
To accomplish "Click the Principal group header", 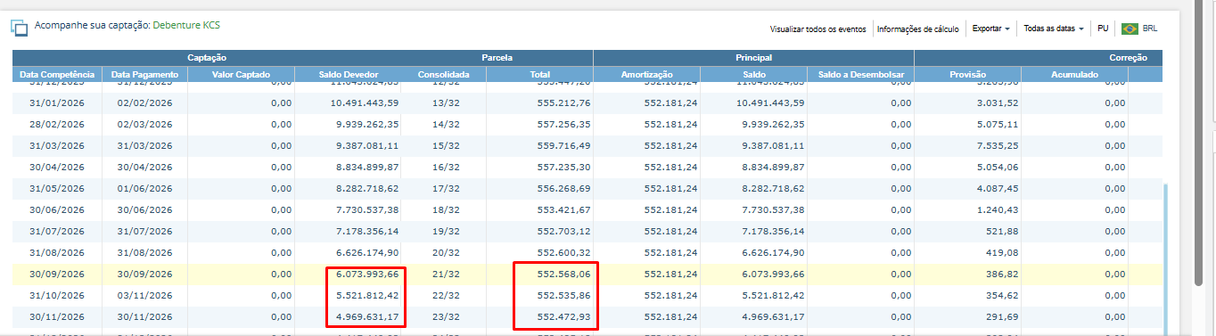I will (753, 57).
